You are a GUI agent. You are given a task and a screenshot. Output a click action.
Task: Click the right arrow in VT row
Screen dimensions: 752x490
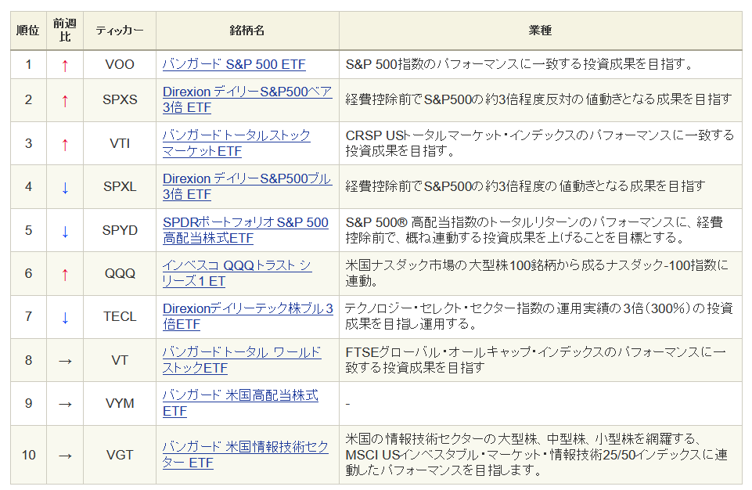[65, 360]
